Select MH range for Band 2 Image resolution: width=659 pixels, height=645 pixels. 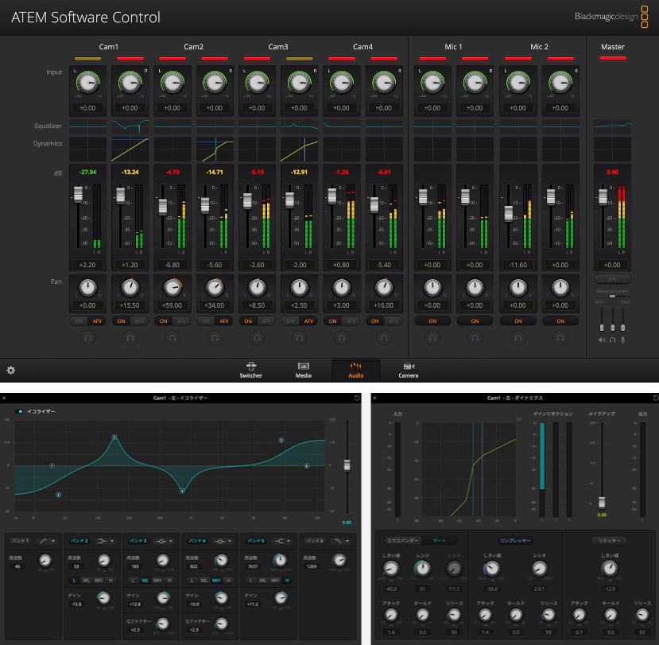[99, 581]
